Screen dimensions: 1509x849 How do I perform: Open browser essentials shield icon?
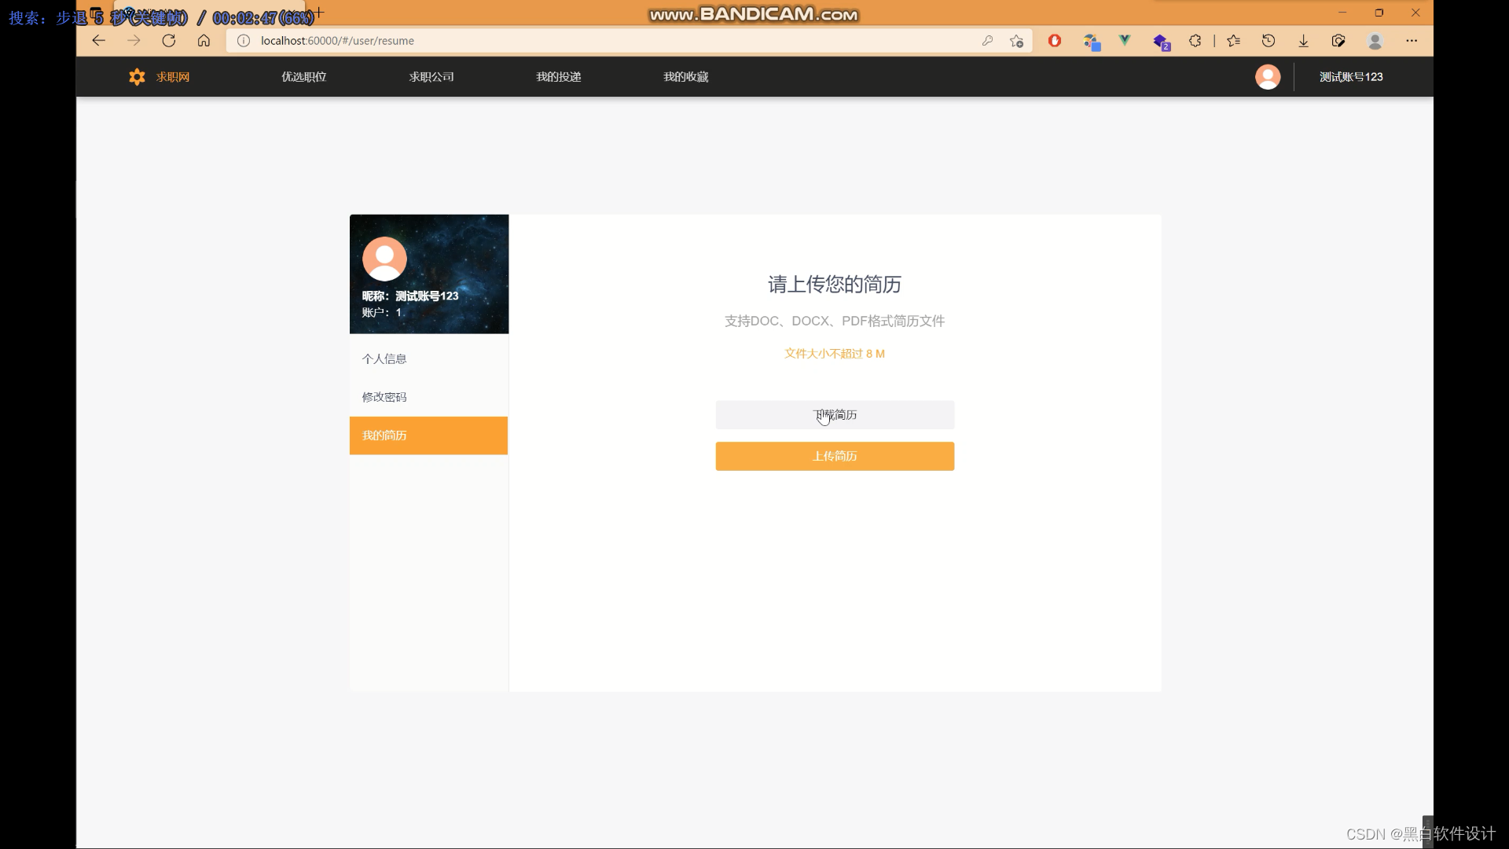pos(1338,41)
